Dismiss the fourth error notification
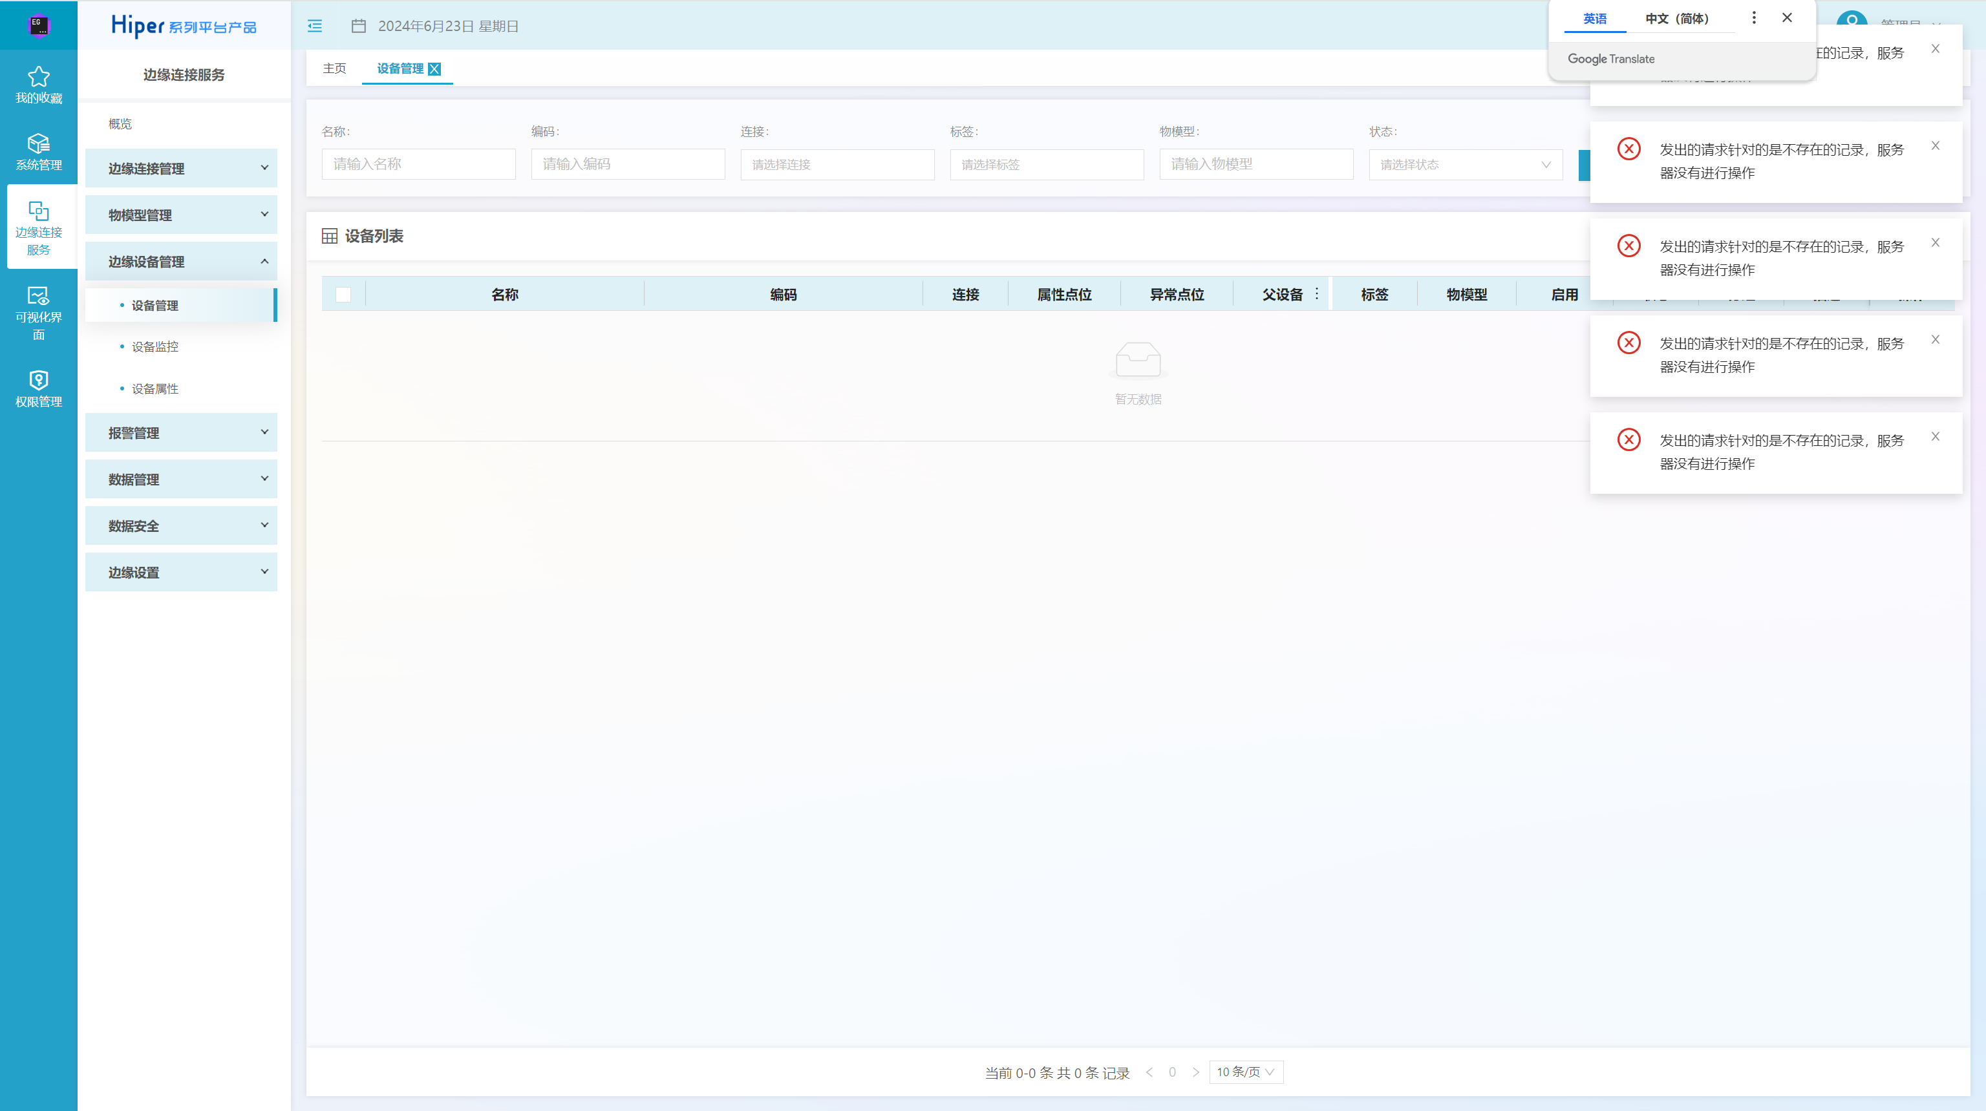Screen dimensions: 1986x1111 [1935, 340]
